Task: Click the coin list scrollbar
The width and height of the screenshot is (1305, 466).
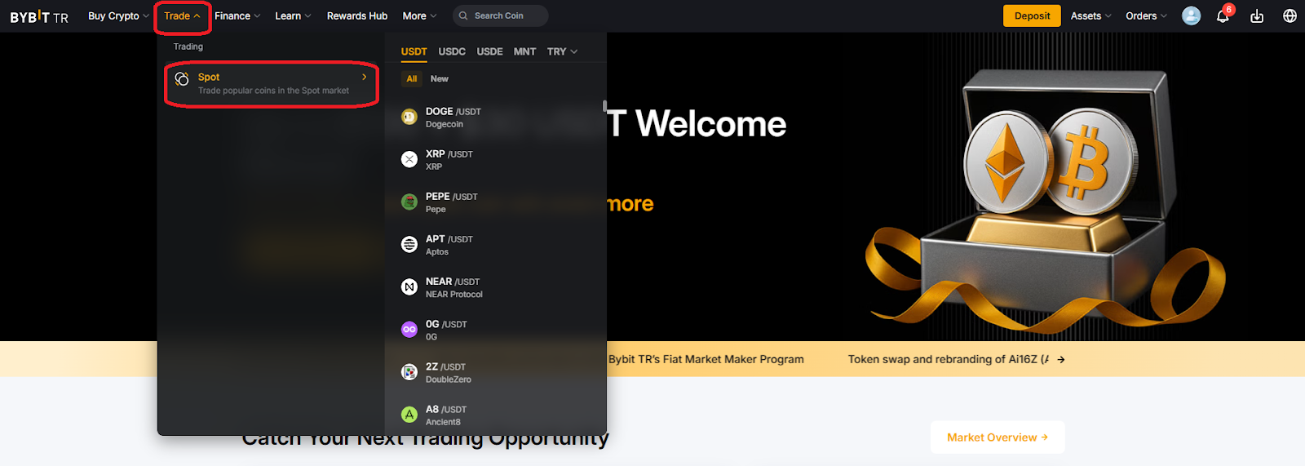Action: click(x=604, y=106)
